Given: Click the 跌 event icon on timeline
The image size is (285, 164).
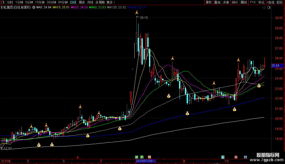Looking at the screenshot, I should tap(142, 157).
